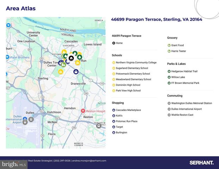Click the address title 46699 Paragon Terrace, Sterling
This screenshot has width=219, height=169.
(157, 19)
